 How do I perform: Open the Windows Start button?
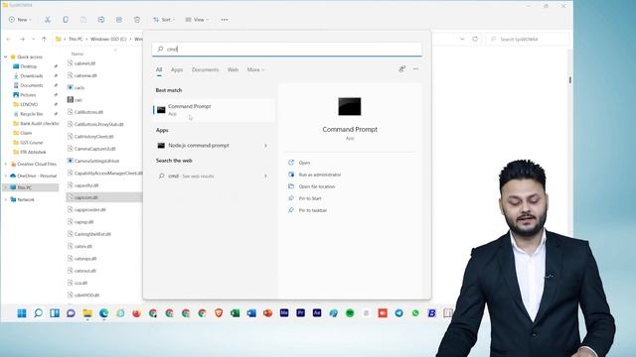click(22, 313)
